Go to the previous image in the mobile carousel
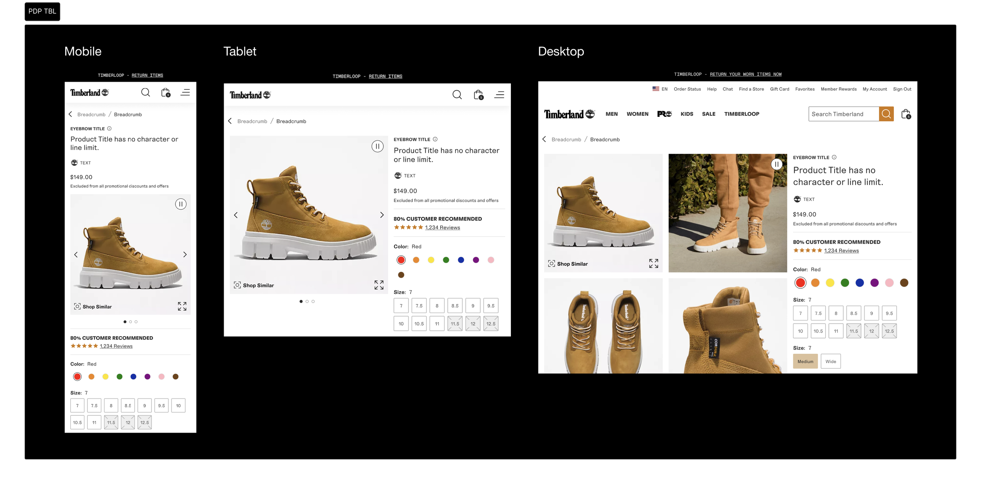The height and width of the screenshot is (484, 981). (76, 255)
